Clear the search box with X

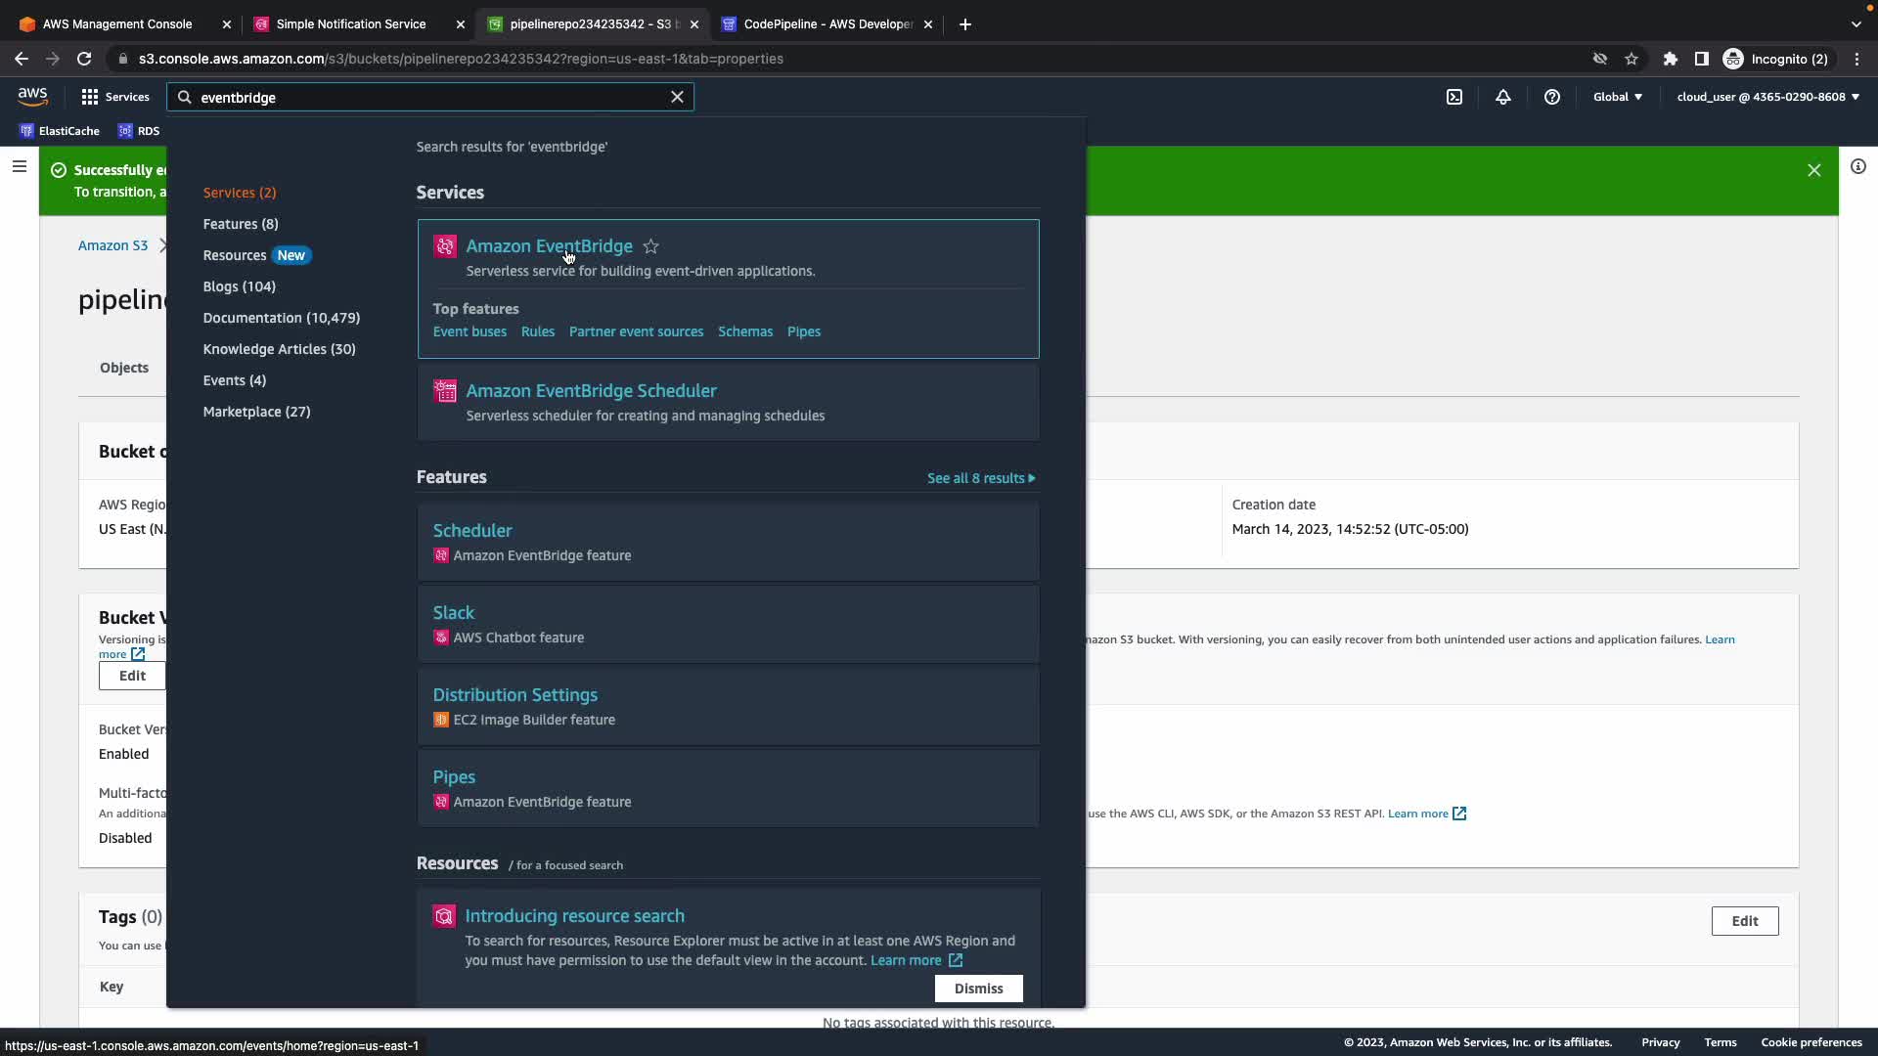(x=677, y=97)
